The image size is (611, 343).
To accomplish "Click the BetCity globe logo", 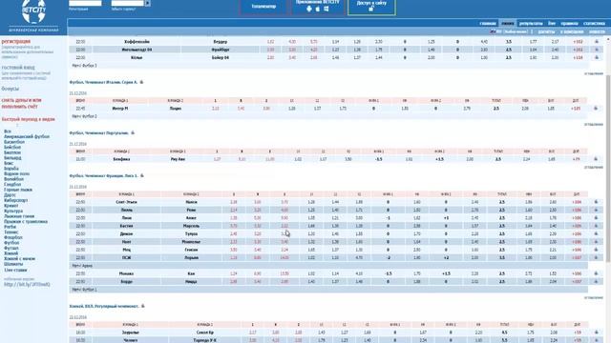I will (x=34, y=11).
